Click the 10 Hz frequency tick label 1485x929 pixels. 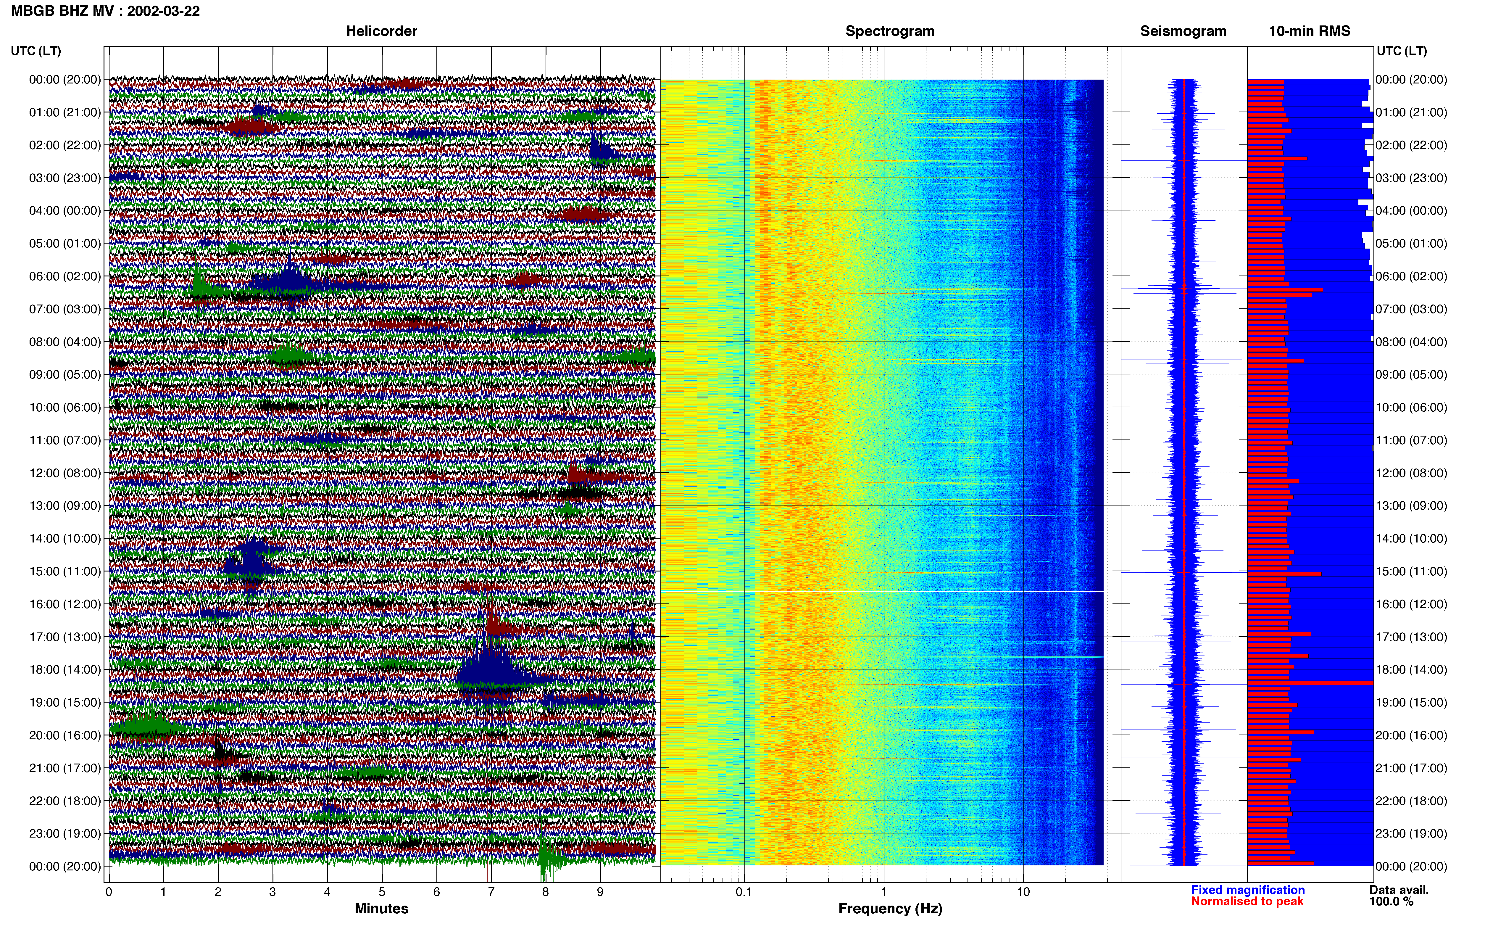click(x=1023, y=891)
